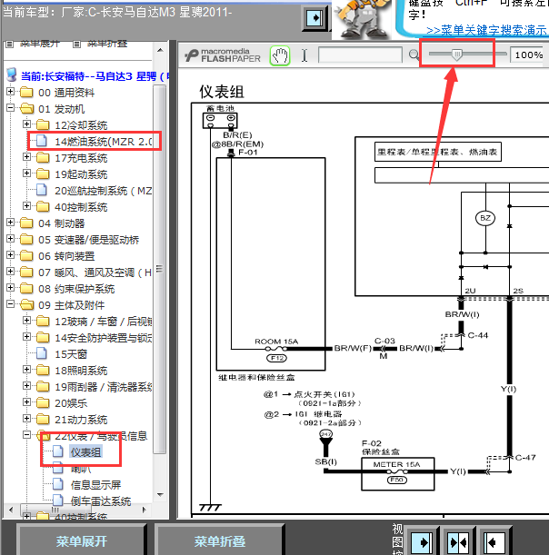Screen dimensions: 549x555
Task: Open the 菜单关键字搜索演示 link
Action: tap(487, 31)
